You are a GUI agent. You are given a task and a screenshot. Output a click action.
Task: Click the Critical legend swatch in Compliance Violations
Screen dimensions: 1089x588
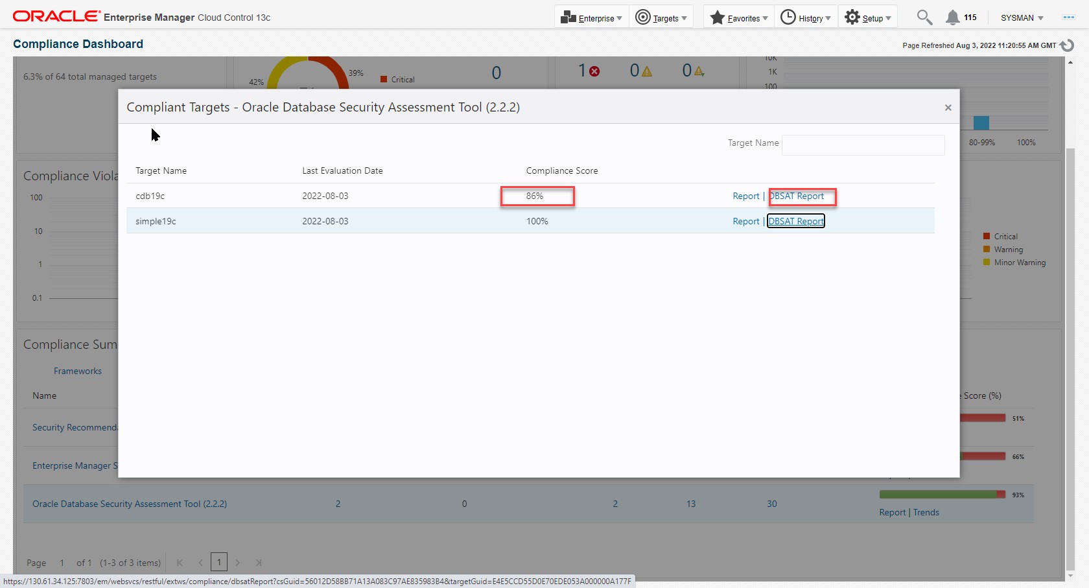tap(987, 237)
